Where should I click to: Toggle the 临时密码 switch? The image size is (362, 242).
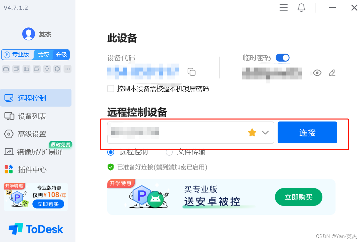point(283,58)
